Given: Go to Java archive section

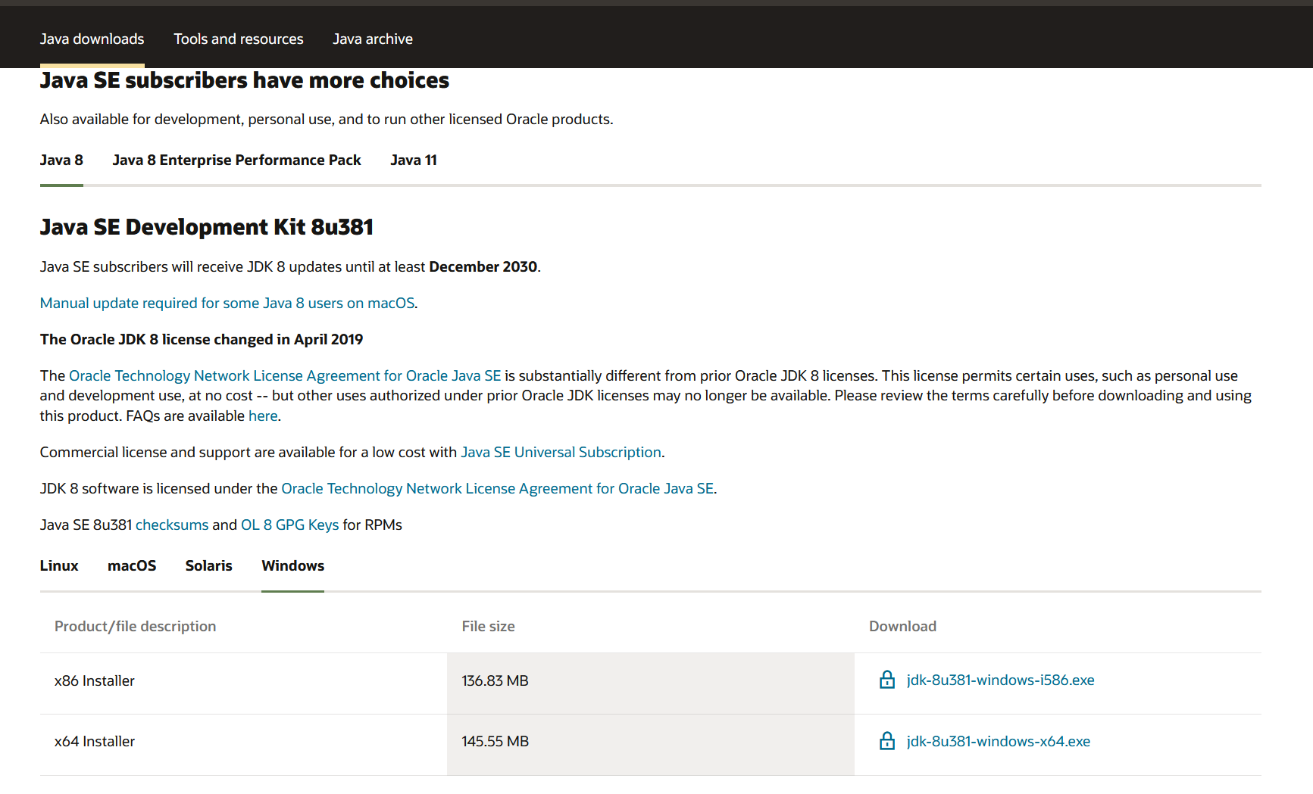Looking at the screenshot, I should [373, 39].
